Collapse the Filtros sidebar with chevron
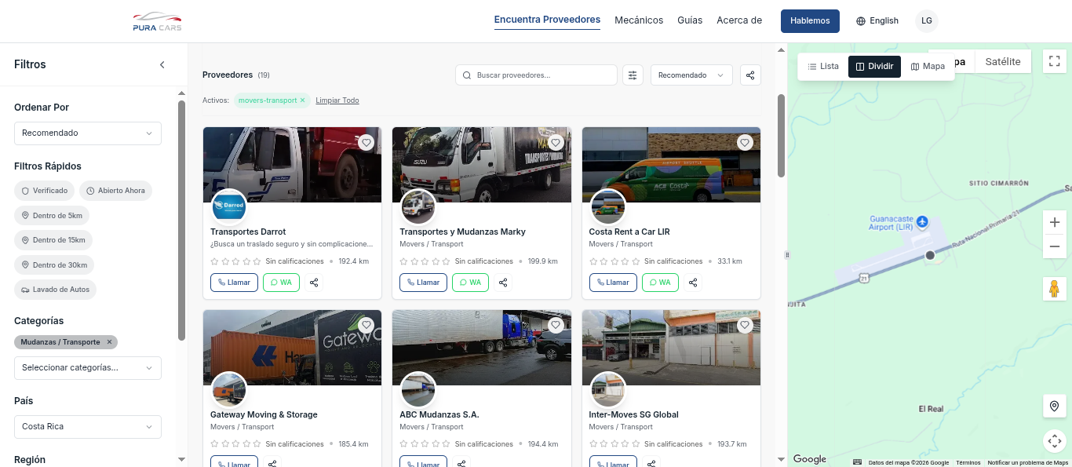The width and height of the screenshot is (1072, 467). (162, 64)
